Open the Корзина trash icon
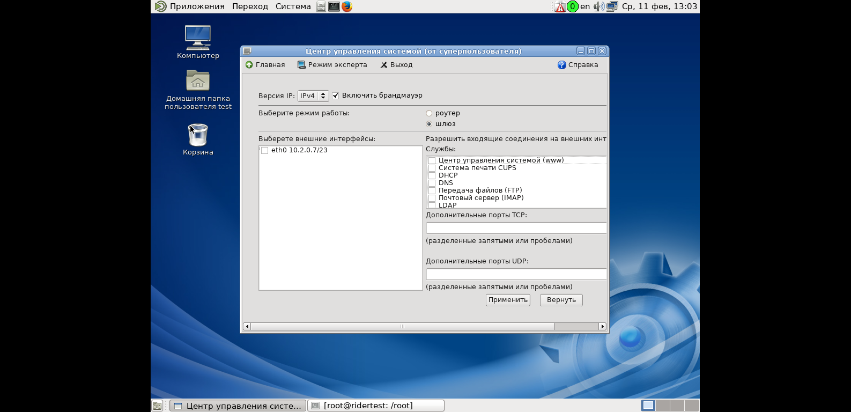 198,139
